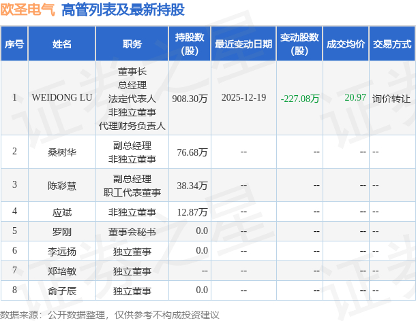The image size is (416, 321).
Task: Select the 职务 column header
Action: tap(132, 44)
